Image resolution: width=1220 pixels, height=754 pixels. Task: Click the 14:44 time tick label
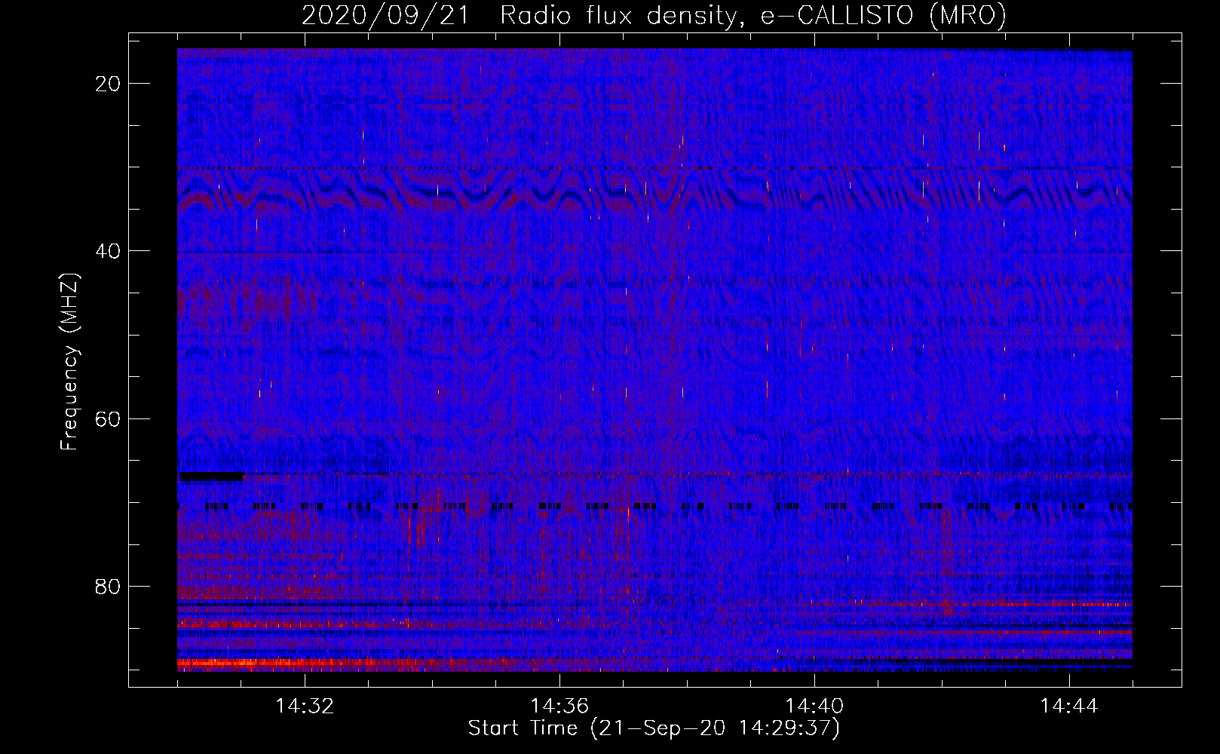[x=1069, y=706]
